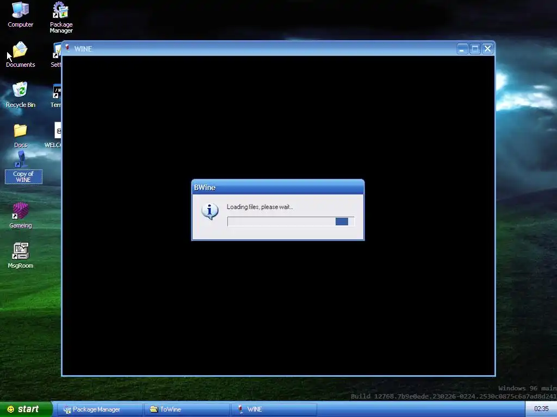The width and height of the screenshot is (557, 417).
Task: Click the taskbar clock showing 02:35
Action: pos(541,409)
